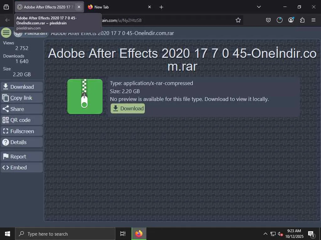The image size is (321, 240).
Task: Bookmark this page with the star icon
Action: [238, 20]
